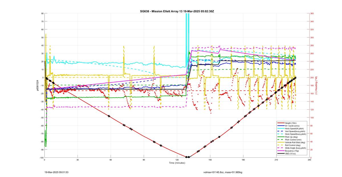
Task: Click the x-axis tick label '150'
Action: [x=210, y=160]
